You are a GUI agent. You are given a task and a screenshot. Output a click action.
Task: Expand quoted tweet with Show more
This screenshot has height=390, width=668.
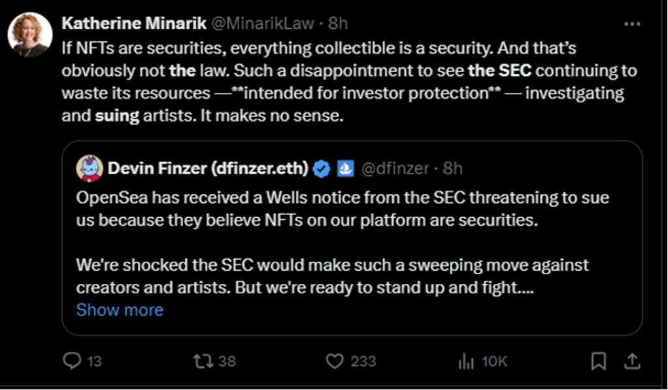120,310
